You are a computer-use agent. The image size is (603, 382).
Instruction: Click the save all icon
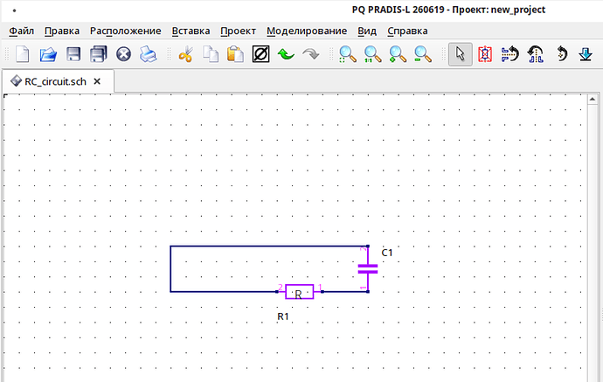coord(99,54)
